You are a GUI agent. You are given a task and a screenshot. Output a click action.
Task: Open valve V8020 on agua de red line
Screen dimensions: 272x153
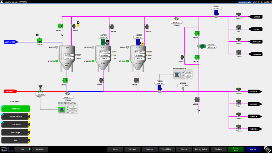(x=40, y=40)
